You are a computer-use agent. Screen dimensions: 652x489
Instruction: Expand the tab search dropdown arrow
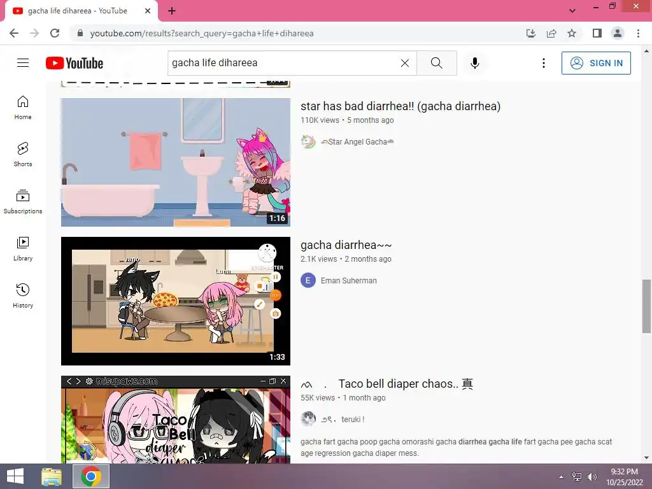[572, 10]
